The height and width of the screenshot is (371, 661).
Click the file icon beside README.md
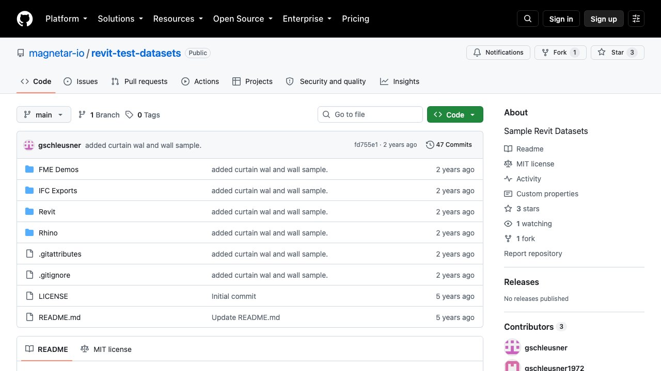click(29, 317)
